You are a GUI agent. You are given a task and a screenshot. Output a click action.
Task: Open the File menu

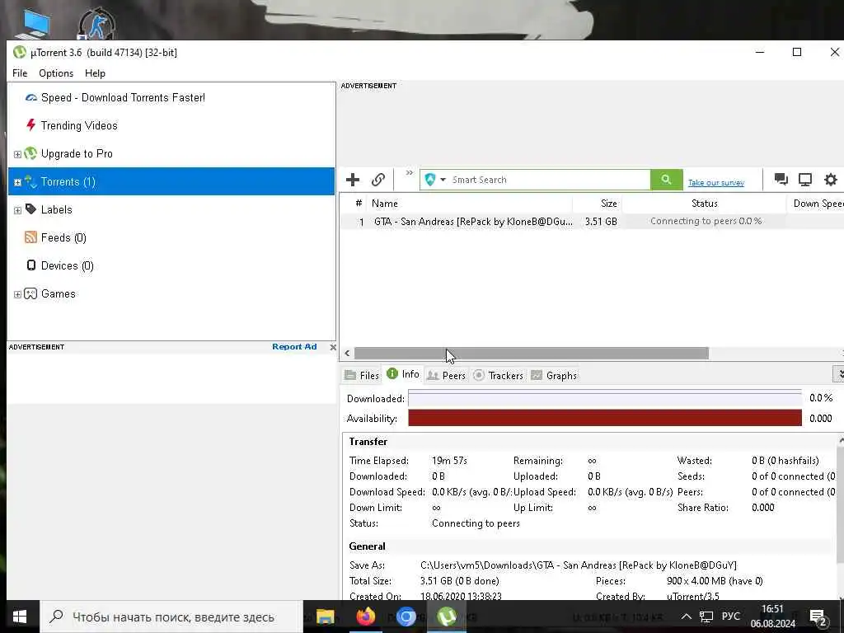pos(20,73)
